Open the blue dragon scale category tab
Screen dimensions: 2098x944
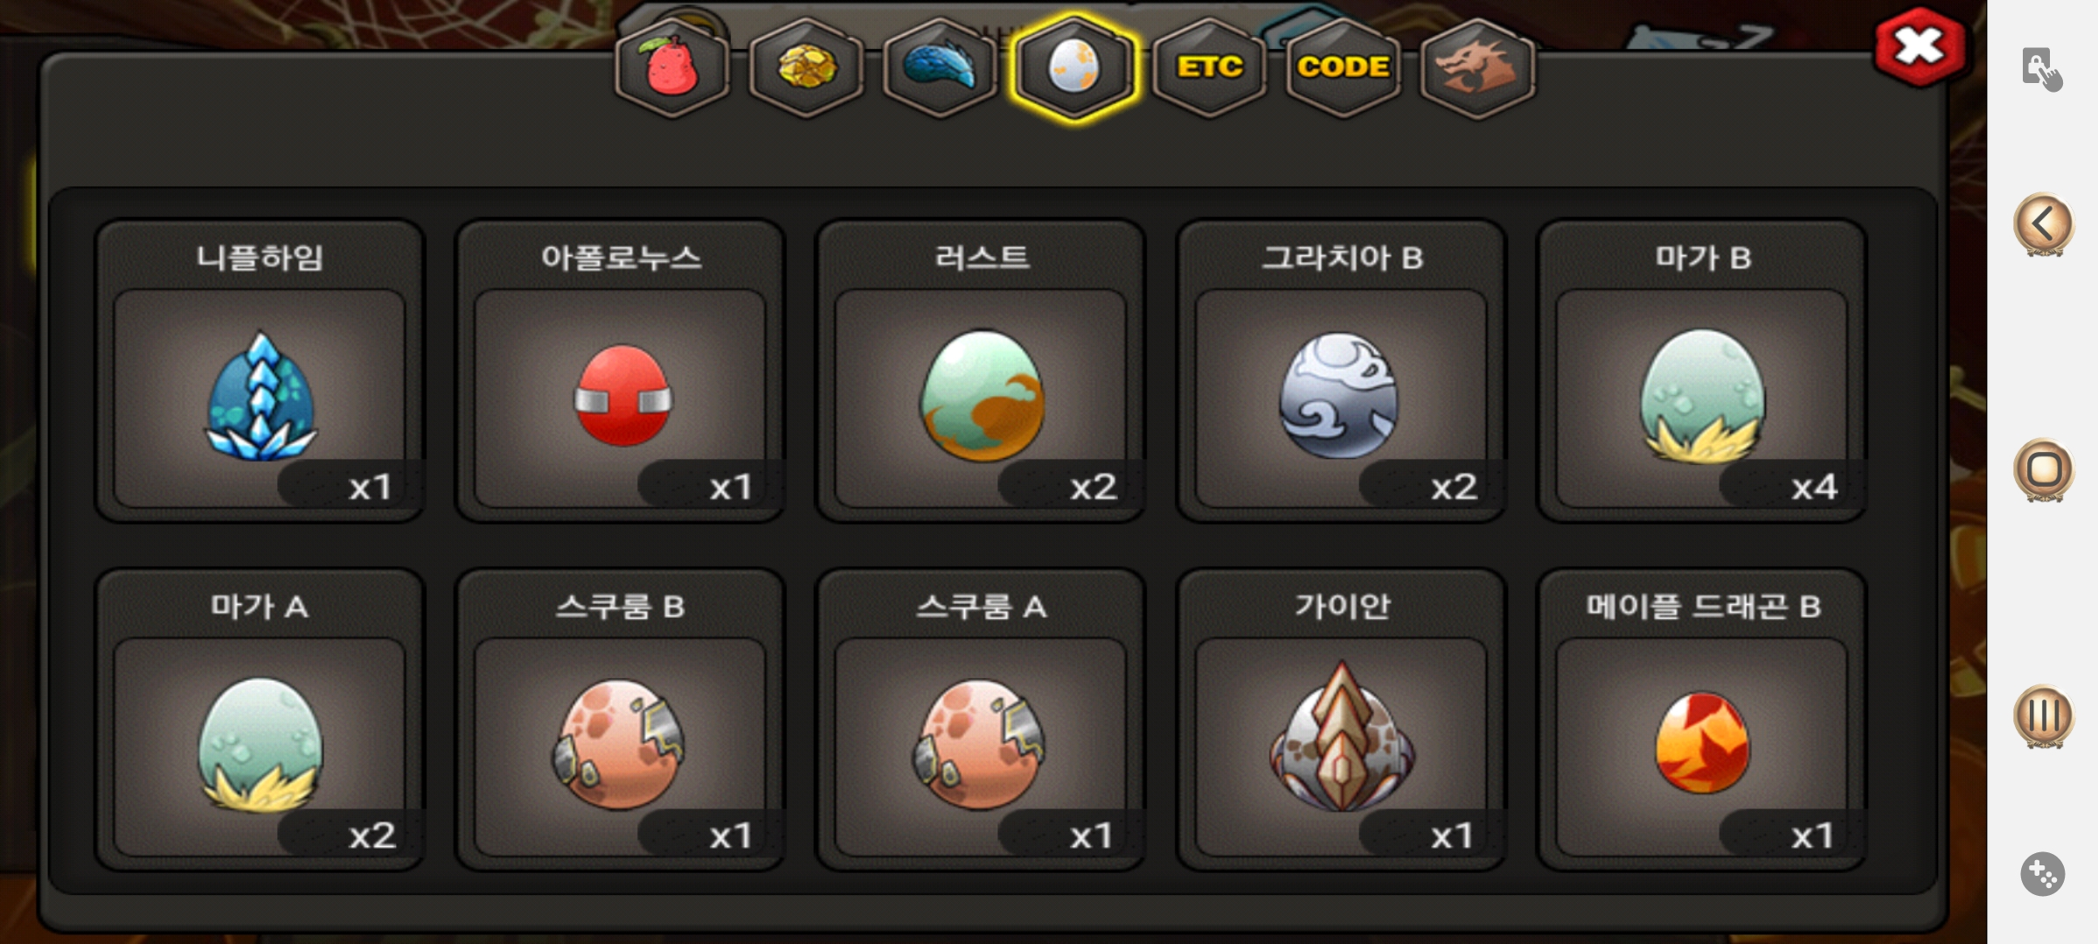click(940, 67)
